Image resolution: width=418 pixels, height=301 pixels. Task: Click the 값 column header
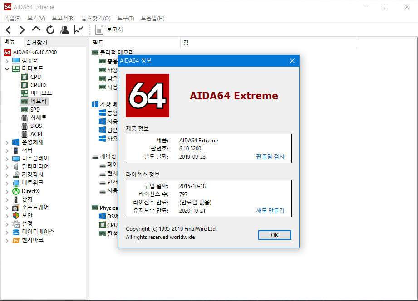point(269,43)
